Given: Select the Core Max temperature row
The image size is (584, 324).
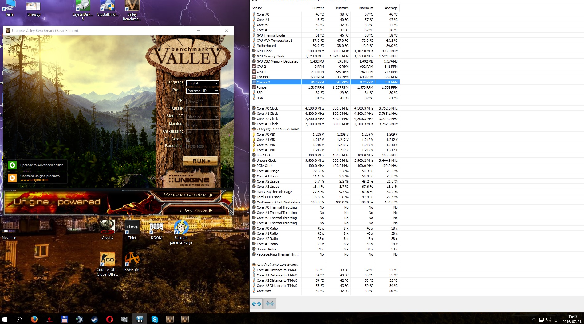Looking at the screenshot, I should click(325, 291).
